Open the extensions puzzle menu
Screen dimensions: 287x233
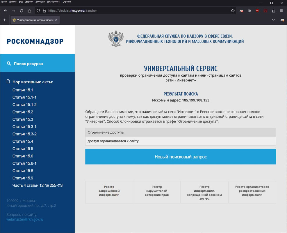coord(273,11)
